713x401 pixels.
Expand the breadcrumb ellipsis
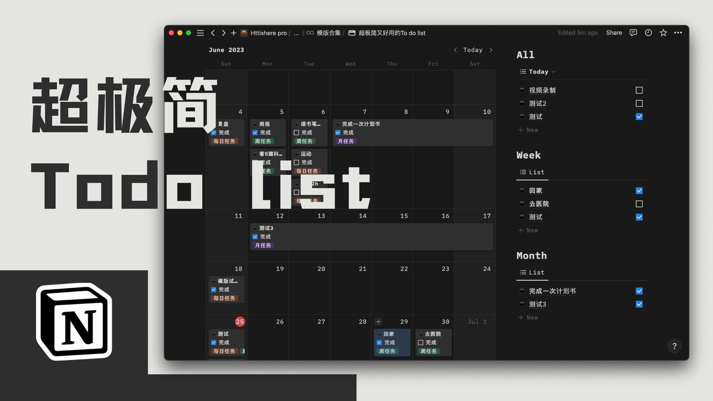pos(296,33)
